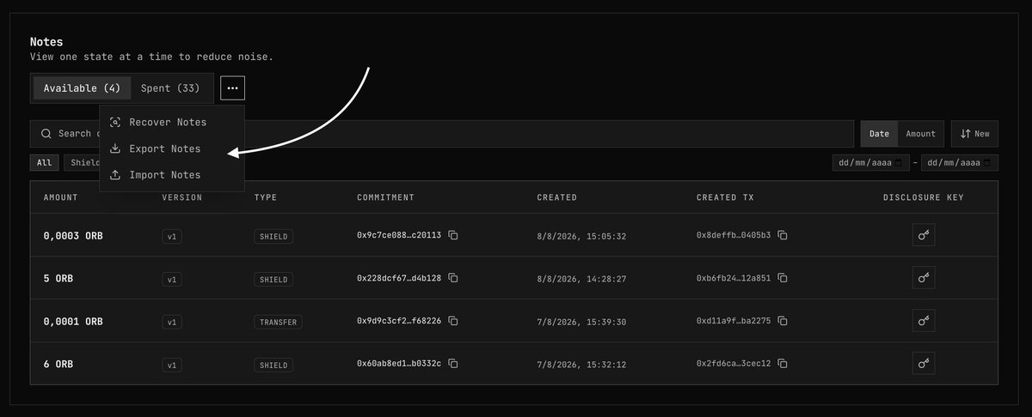
Task: Copy commitment 0x9c7ce088…c20113
Action: [x=453, y=235]
